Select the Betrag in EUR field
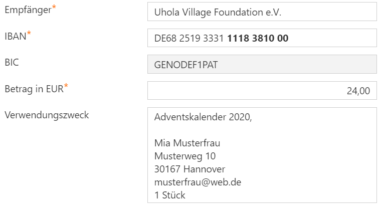 tap(262, 90)
